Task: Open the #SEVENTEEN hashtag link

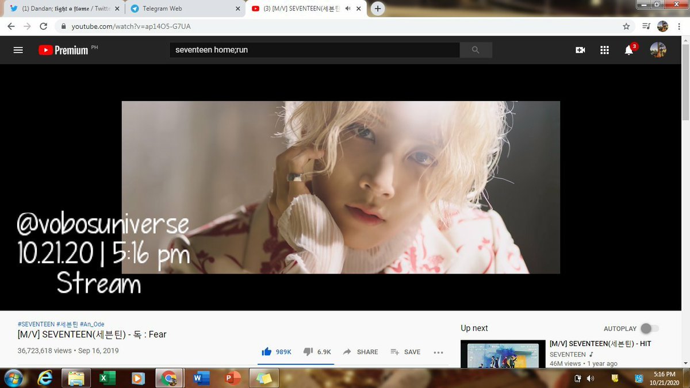Action: (x=36, y=324)
